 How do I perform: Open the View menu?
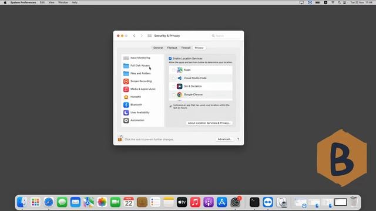pos(51,2)
